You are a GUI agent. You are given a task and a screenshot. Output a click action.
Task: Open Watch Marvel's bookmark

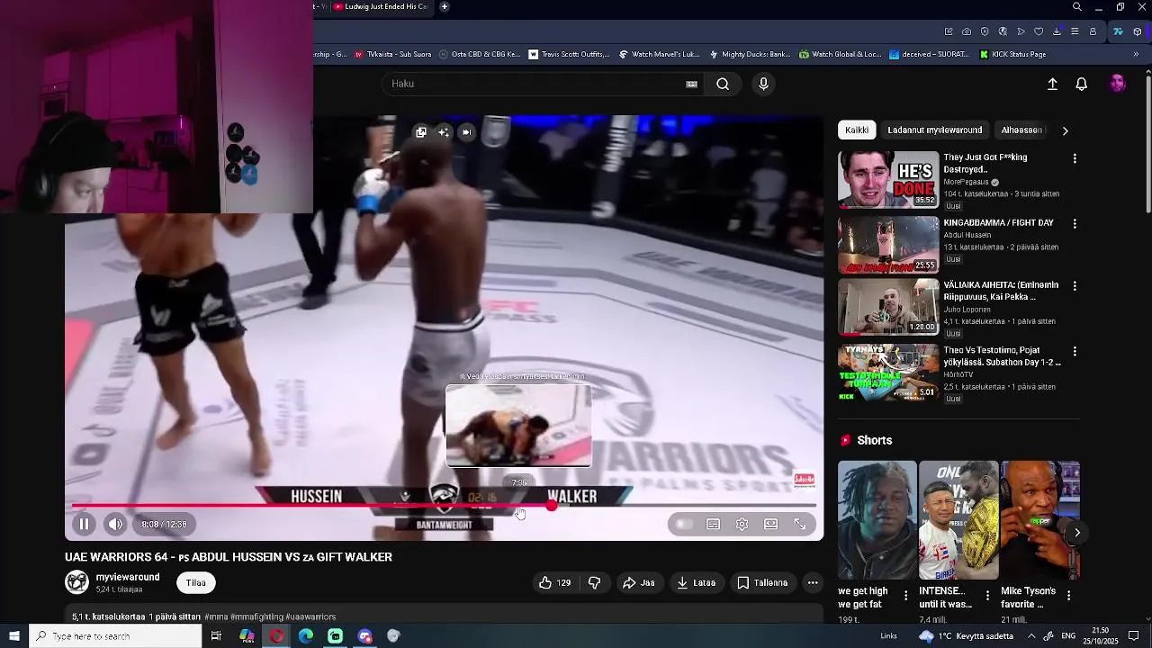(658, 54)
